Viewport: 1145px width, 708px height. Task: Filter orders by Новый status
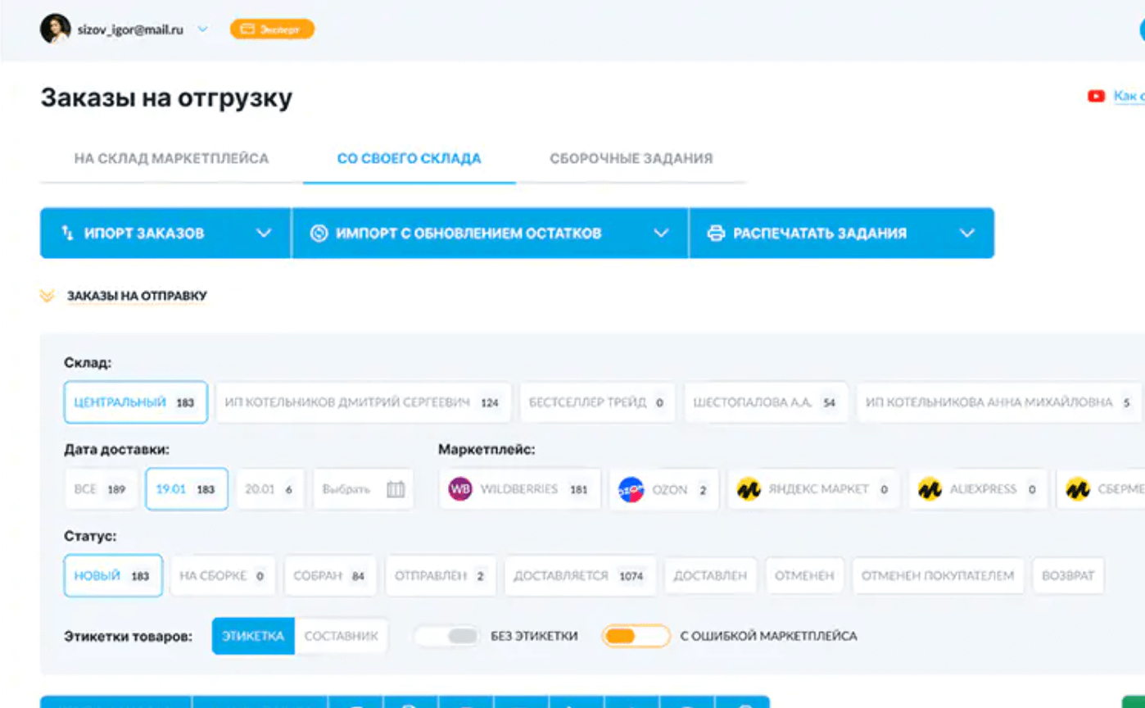(113, 576)
